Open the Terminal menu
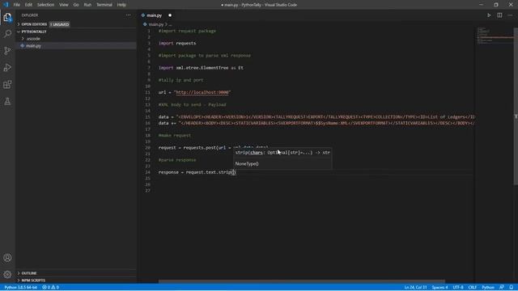This screenshot has width=518, height=291. point(104,5)
